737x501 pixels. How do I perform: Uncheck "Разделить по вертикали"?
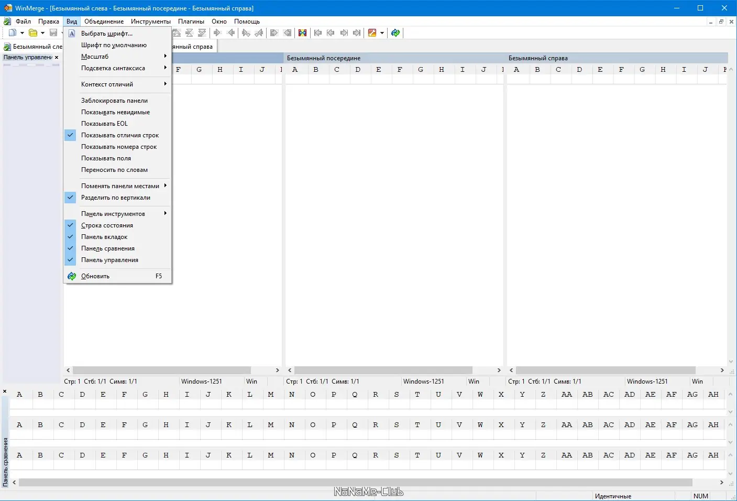click(x=117, y=198)
